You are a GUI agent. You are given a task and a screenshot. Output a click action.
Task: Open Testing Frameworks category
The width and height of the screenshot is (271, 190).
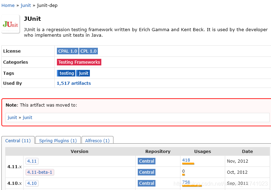79,62
